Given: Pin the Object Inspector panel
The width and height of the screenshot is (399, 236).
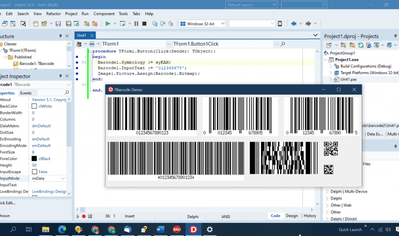Looking at the screenshot, I should point(60,76).
